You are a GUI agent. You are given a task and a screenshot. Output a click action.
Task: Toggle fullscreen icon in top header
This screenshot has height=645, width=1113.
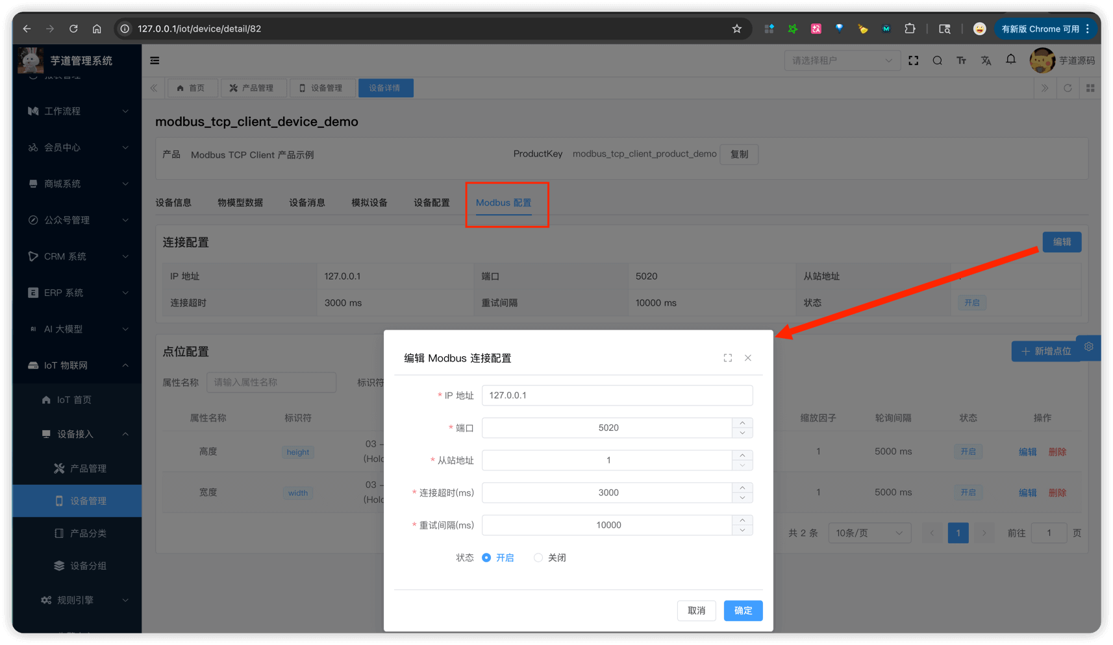point(913,60)
